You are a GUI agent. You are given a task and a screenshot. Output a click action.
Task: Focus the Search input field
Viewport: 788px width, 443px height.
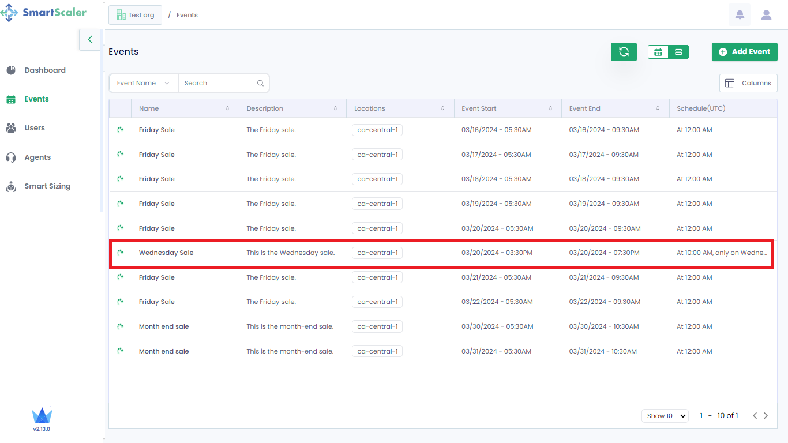click(218, 83)
